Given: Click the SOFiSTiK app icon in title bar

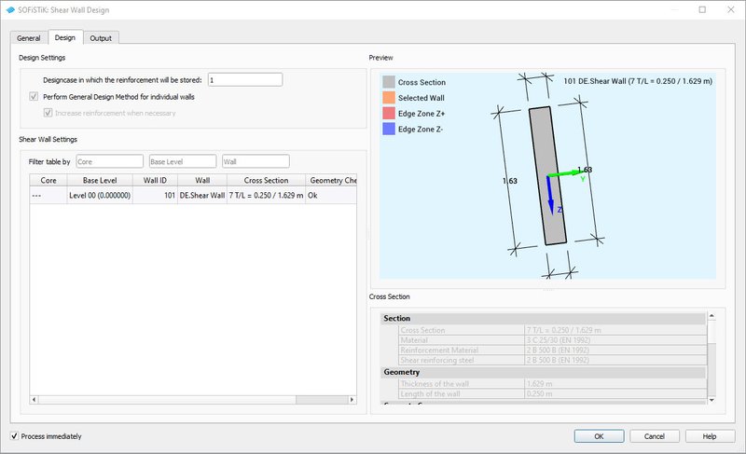Looking at the screenshot, I should [10, 10].
